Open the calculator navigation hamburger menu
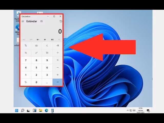 click(x=23, y=21)
